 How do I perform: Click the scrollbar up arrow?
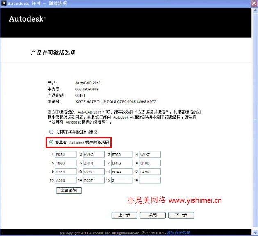pos(255,11)
